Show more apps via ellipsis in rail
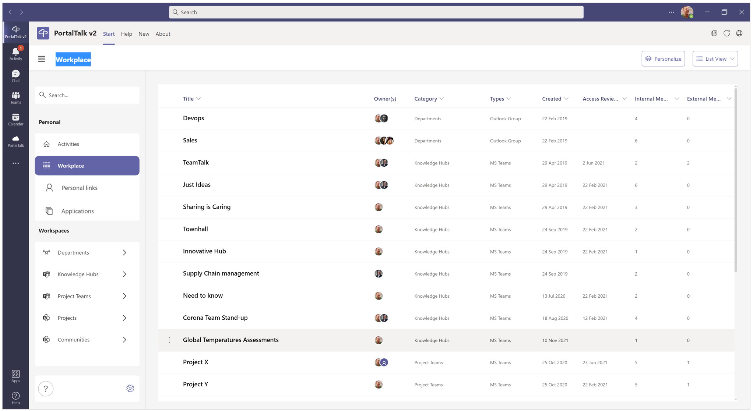Viewport: 753px width, 411px height. click(x=16, y=163)
